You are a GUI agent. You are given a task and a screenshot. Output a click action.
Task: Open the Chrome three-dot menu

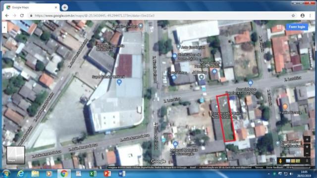[x=310, y=15]
